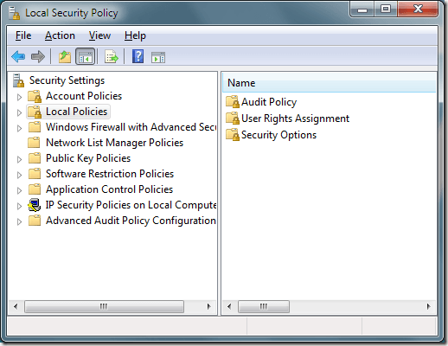Image resolution: width=448 pixels, height=346 pixels.
Task: Toggle Show/Hide Console Tree toolbar button
Action: pos(86,56)
